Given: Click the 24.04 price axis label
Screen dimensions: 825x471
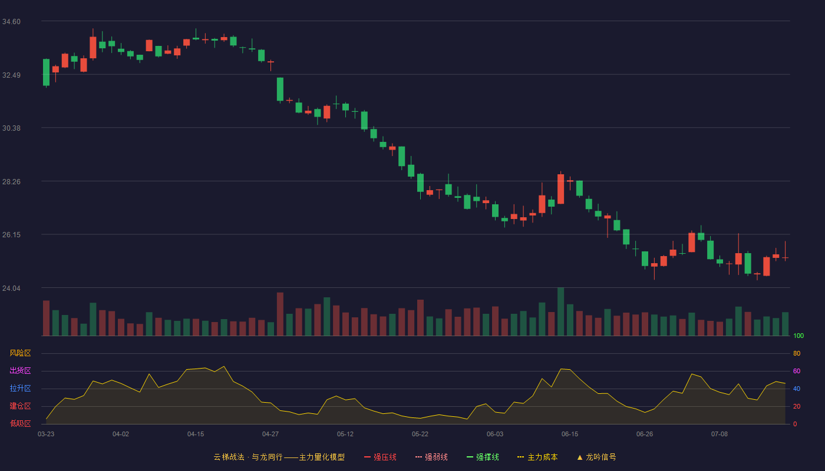Looking at the screenshot, I should [x=11, y=288].
